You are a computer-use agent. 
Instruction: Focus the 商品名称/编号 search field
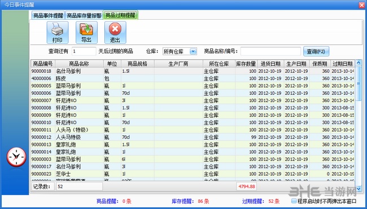270,51
